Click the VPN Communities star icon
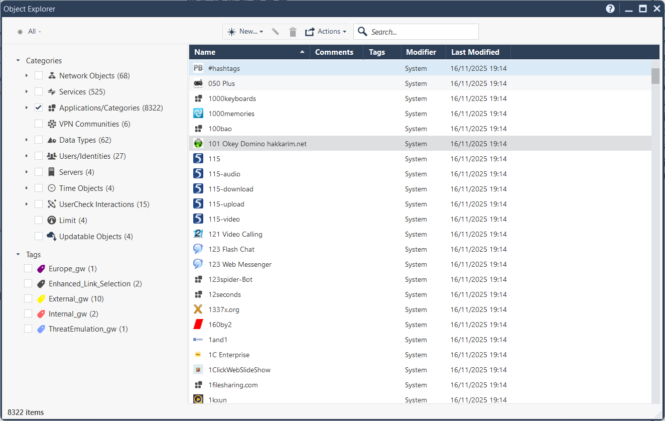The image size is (665, 421). [x=52, y=124]
